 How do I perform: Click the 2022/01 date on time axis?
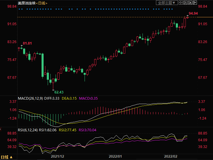pyautogui.click(x=115, y=156)
